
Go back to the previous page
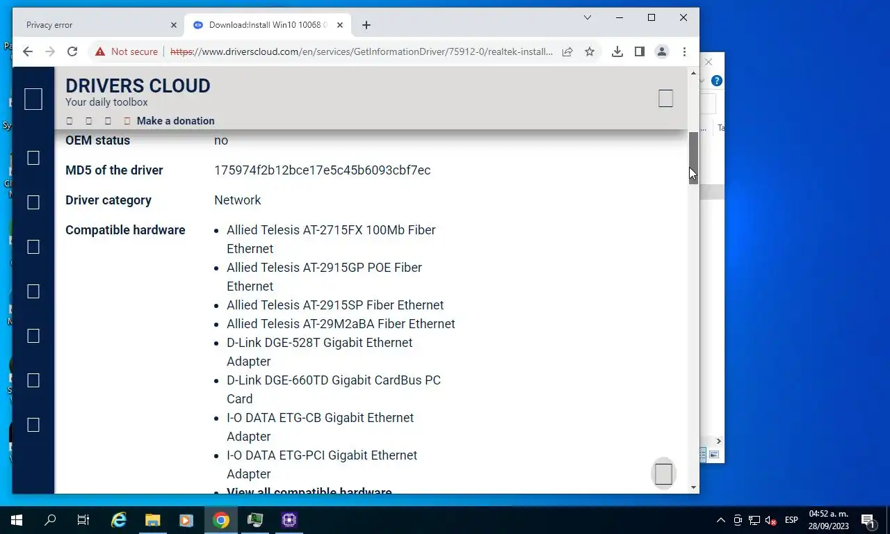click(28, 51)
